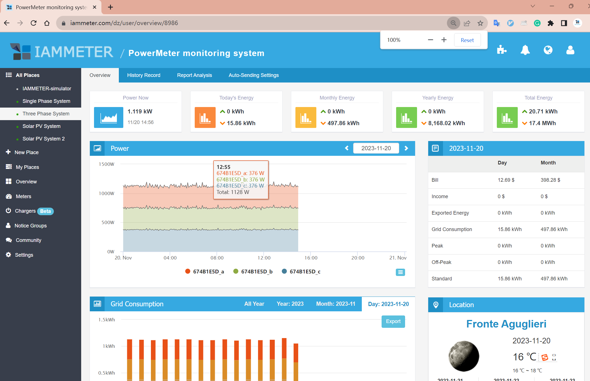This screenshot has height=381, width=590.
Task: Export the Grid Consumption data
Action: click(x=393, y=321)
